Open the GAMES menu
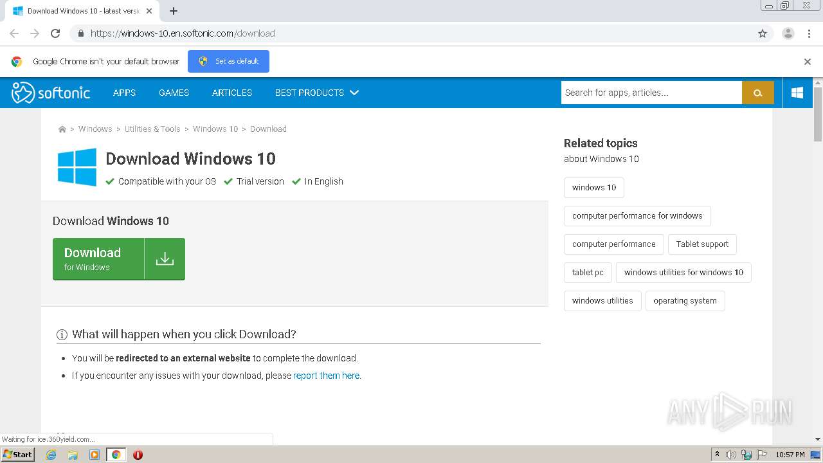This screenshot has width=823, height=463. click(x=174, y=93)
